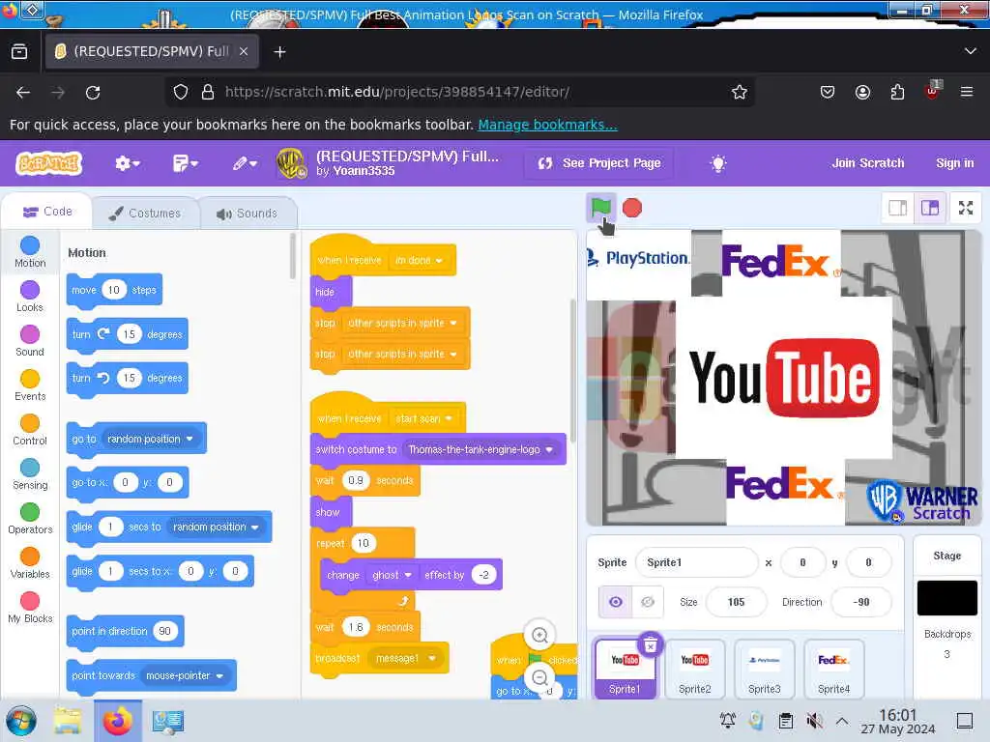Select the black Stage backdrop thumbnail
The height and width of the screenshot is (742, 990).
tap(947, 597)
